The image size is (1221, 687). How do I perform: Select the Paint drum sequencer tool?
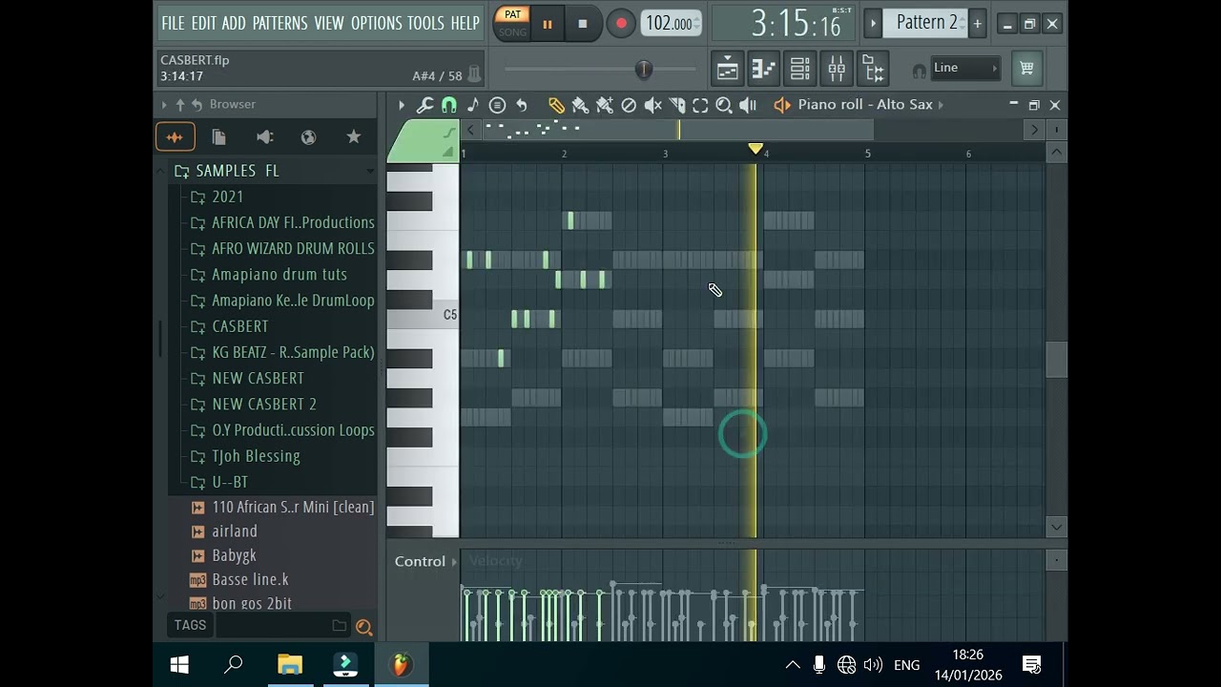[604, 105]
